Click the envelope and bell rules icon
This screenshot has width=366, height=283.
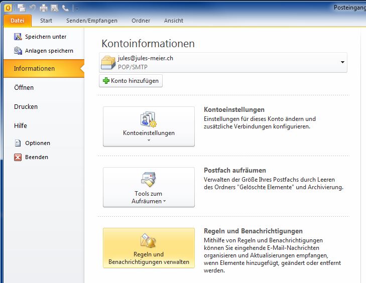pyautogui.click(x=148, y=240)
